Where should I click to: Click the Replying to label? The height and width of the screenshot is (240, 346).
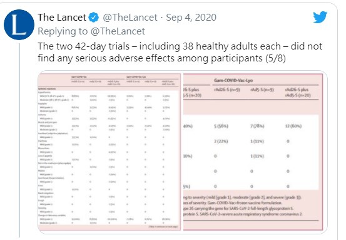[63, 31]
